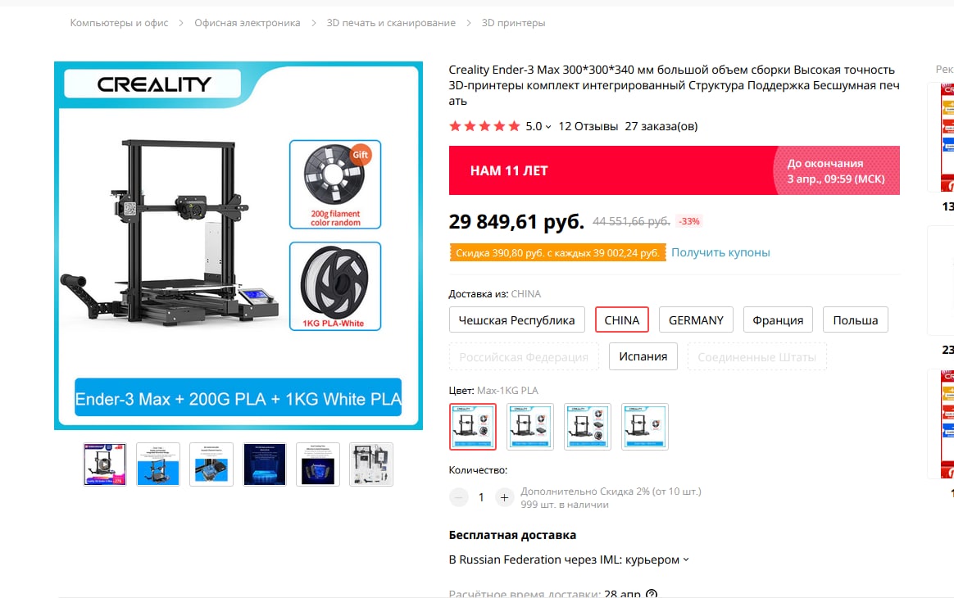Decrease quantity with the minus button
Viewport: 954px width, 598px height.
tap(459, 497)
